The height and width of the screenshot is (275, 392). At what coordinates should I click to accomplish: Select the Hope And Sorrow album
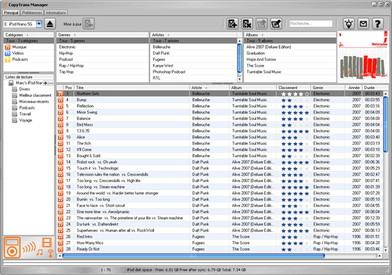pos(290,60)
